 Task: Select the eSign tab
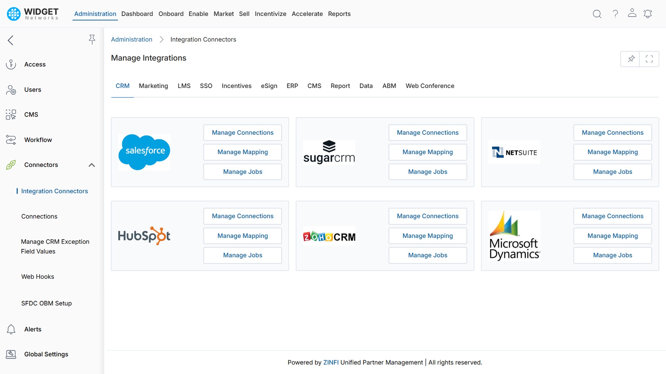(x=269, y=86)
